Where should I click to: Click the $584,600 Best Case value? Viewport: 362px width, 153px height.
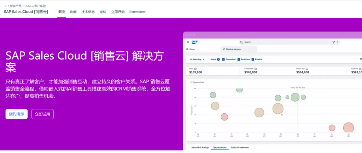coord(303,72)
